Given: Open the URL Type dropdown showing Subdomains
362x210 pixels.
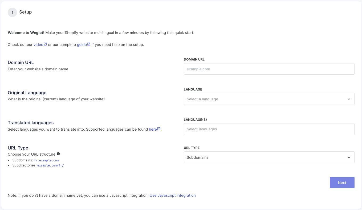Looking at the screenshot, I should click(269, 157).
